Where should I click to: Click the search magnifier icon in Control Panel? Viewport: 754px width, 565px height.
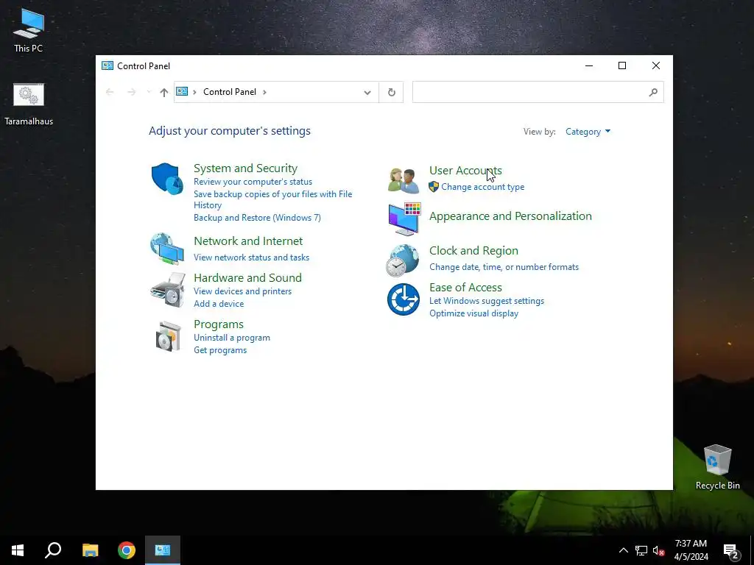pos(653,92)
